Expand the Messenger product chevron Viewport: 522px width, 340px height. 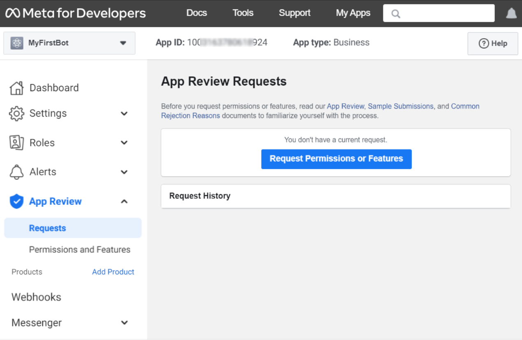click(124, 323)
